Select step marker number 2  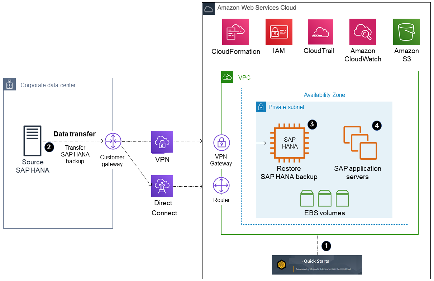click(48, 147)
